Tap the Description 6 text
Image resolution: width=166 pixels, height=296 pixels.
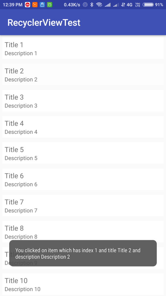[21, 184]
